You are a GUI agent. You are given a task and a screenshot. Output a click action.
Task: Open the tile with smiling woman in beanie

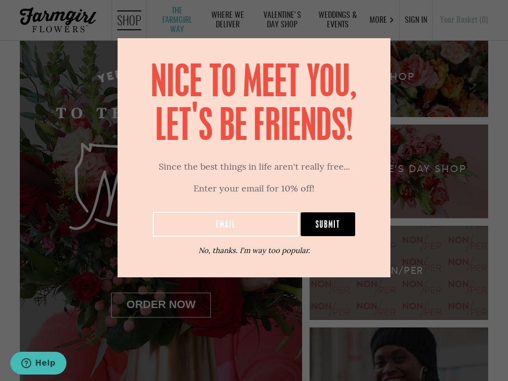point(399,354)
